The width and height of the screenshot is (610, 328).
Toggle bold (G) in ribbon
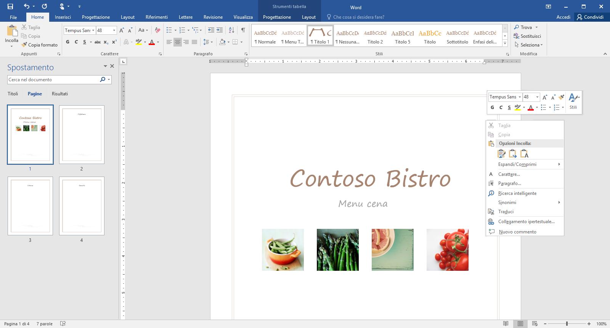68,42
